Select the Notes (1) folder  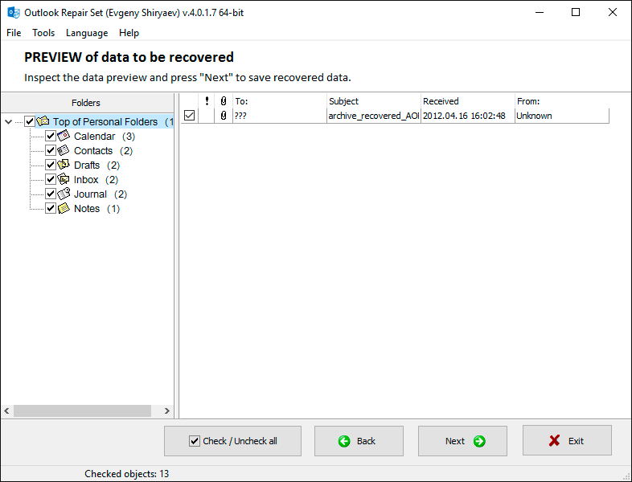(96, 209)
